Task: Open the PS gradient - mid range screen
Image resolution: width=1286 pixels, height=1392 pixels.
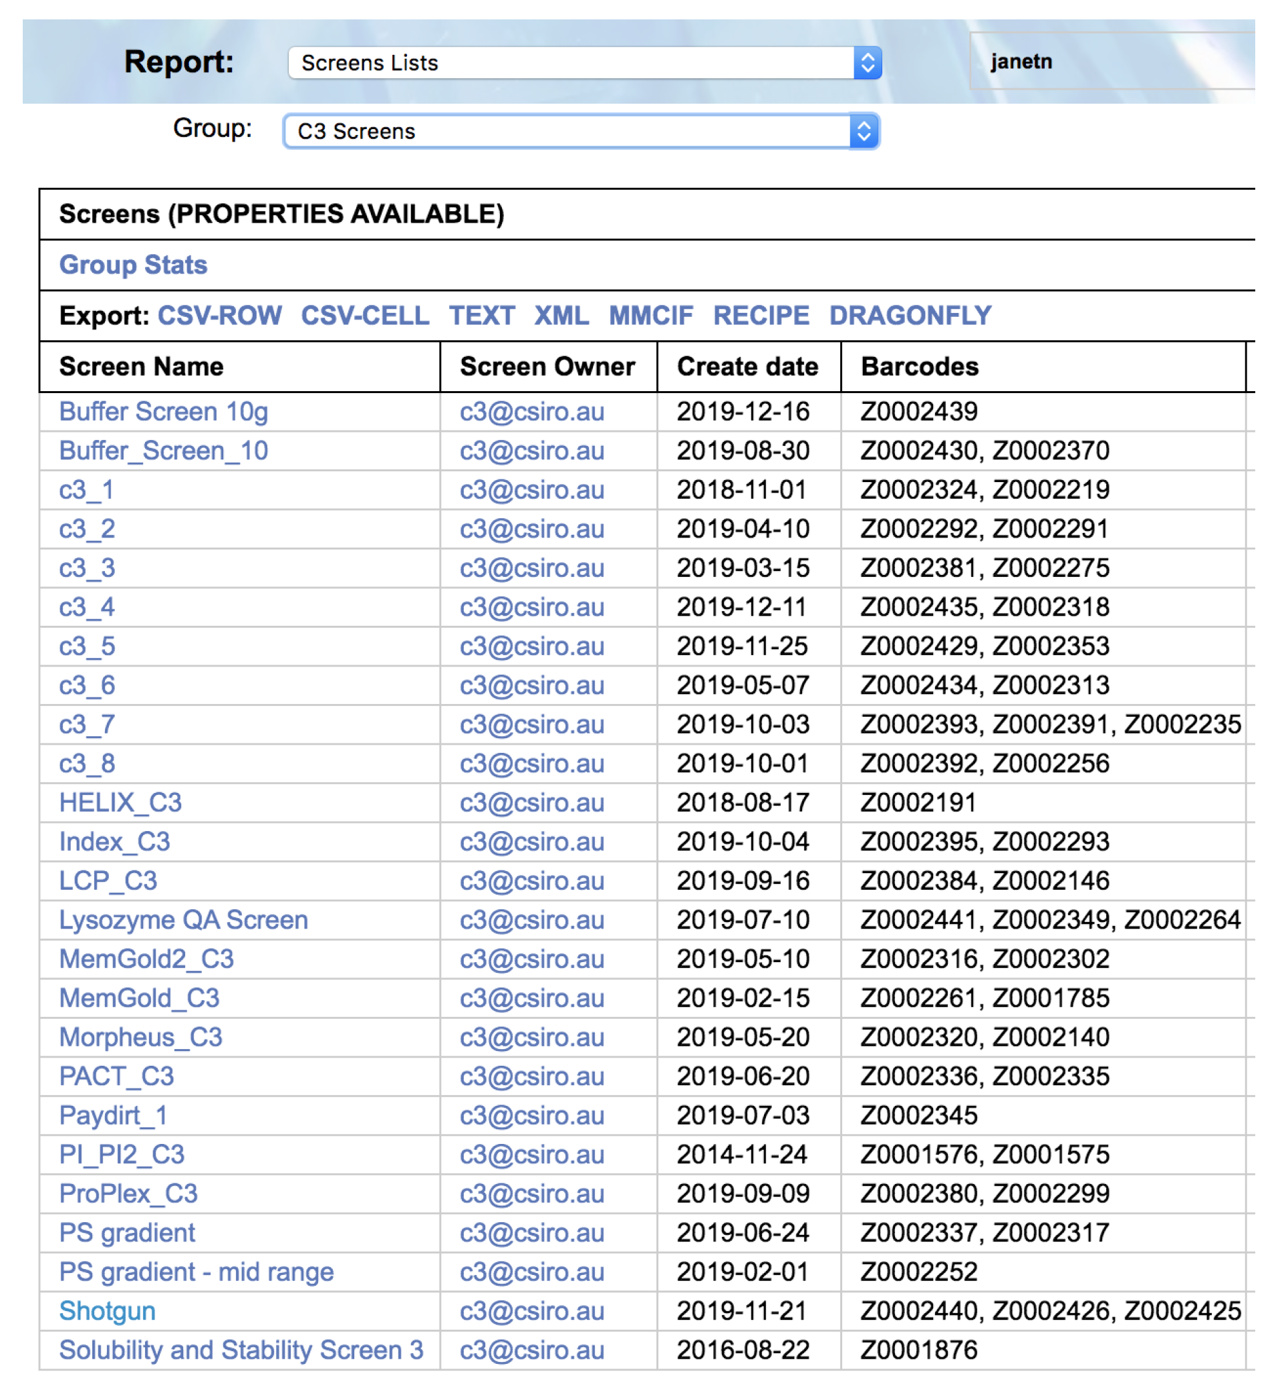Action: click(197, 1273)
